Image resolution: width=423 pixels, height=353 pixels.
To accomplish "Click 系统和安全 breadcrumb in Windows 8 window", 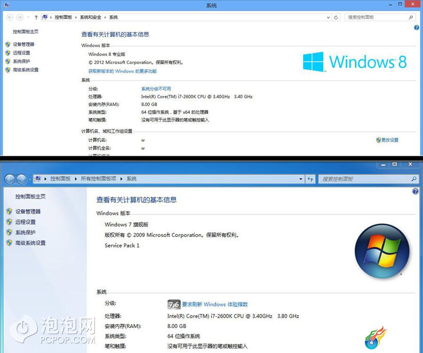I will tap(90, 17).
